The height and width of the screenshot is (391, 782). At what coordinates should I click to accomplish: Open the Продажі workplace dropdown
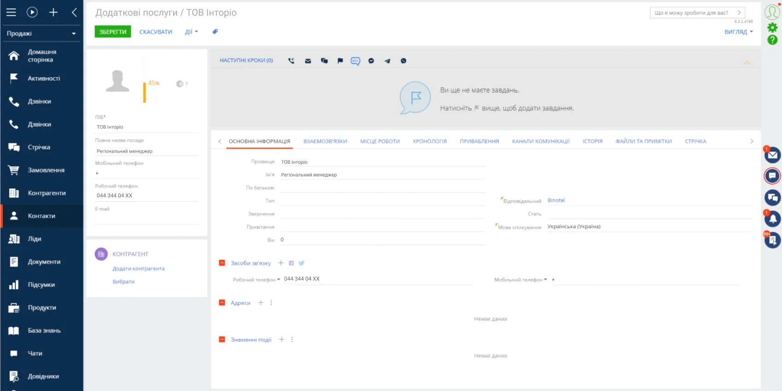click(x=41, y=34)
